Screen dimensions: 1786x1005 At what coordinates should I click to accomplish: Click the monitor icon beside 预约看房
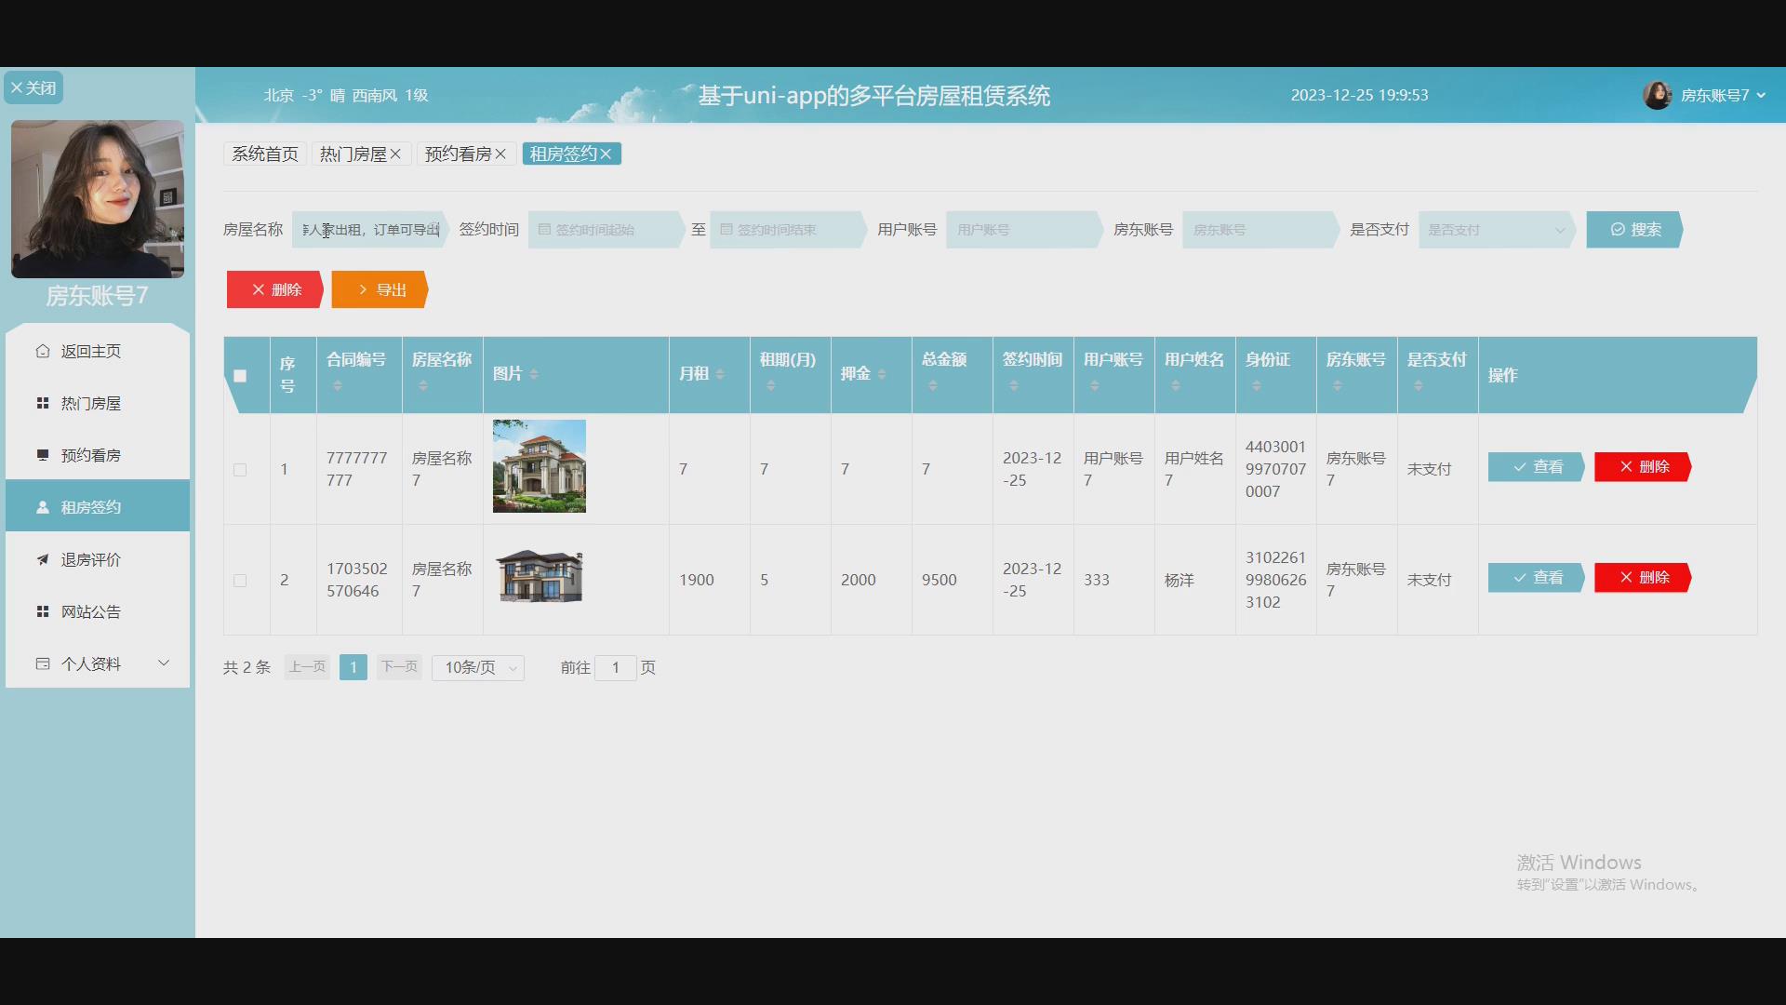pyautogui.click(x=43, y=455)
